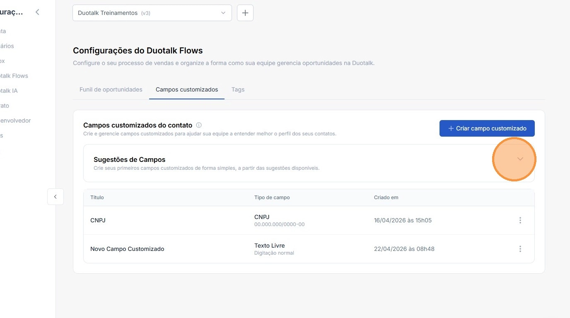
Task: Go to the Tags tab
Action: coord(238,89)
